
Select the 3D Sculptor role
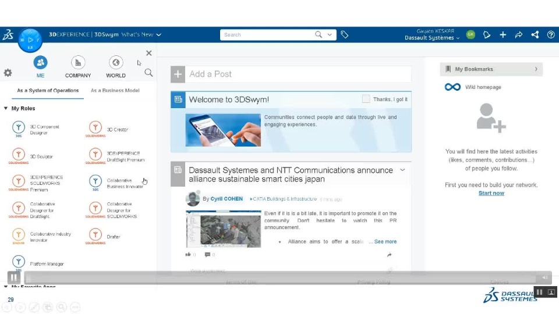pos(32,156)
